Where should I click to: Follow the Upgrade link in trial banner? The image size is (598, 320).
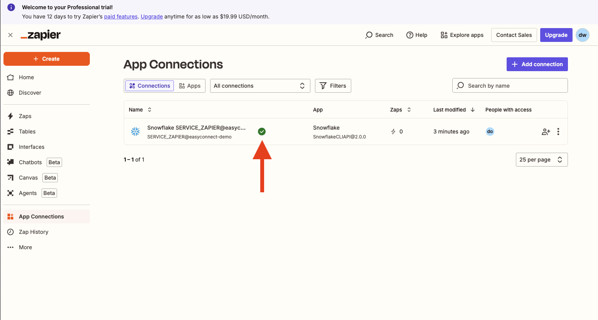tap(152, 17)
